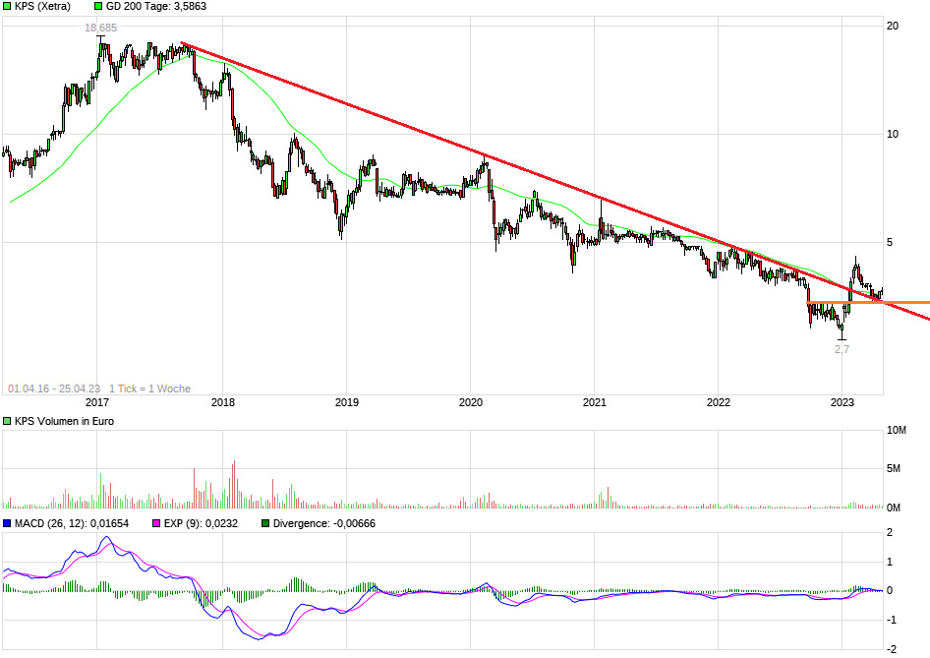Screen dimensions: 930x658
Task: Click the date range 01.04.16 - 25.04.23 label
Action: pos(54,388)
